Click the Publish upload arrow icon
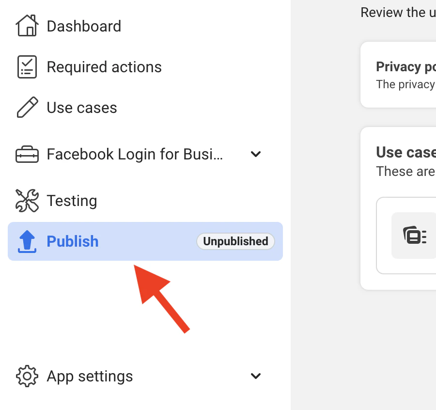The image size is (436, 410). (x=27, y=241)
